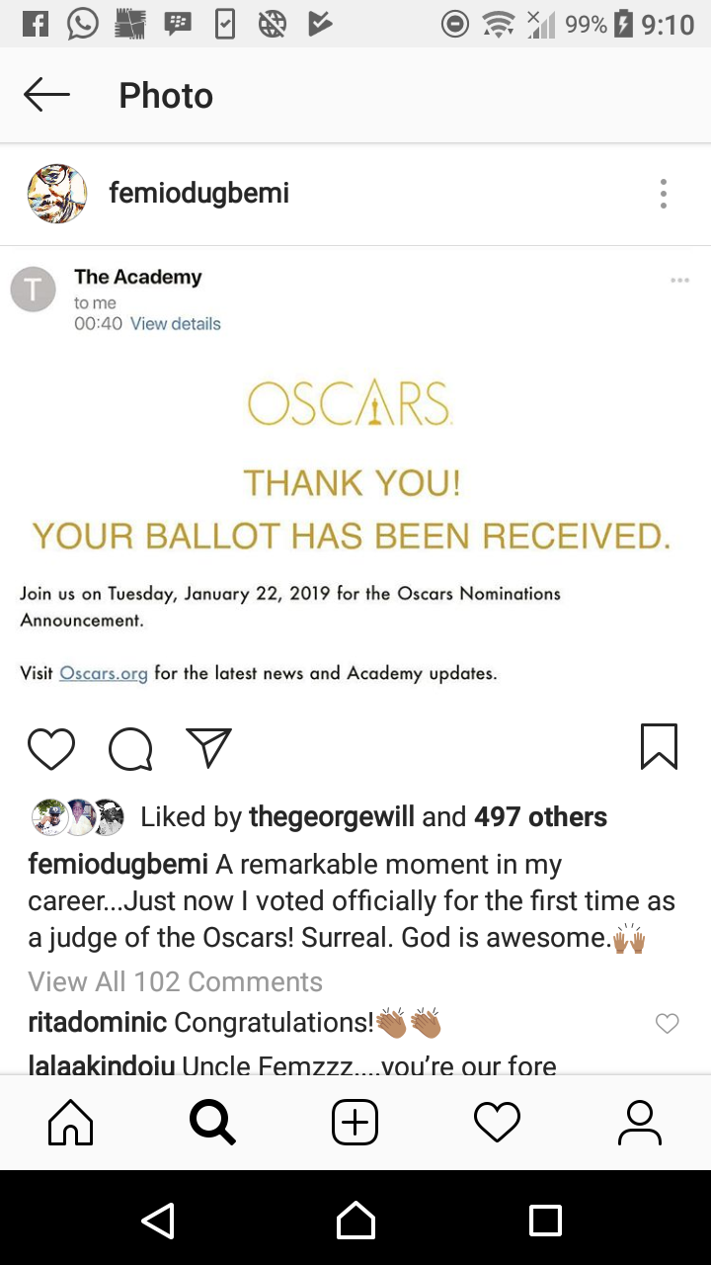The height and width of the screenshot is (1265, 711).
Task: Navigate back with the top-left arrow
Action: click(x=46, y=95)
